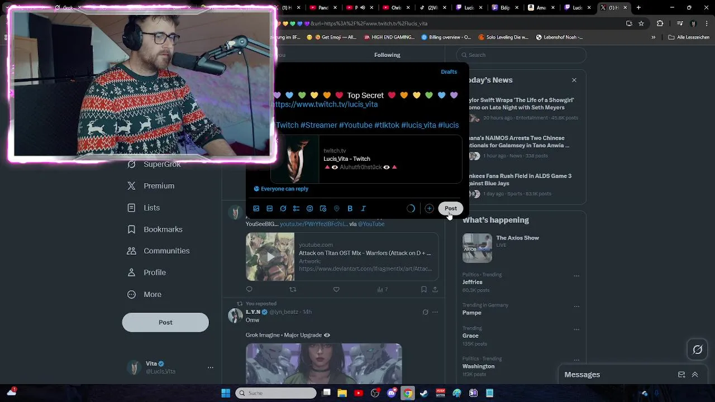Switch to the Following timeline tab
Screen dimensions: 715x402
click(x=387, y=55)
